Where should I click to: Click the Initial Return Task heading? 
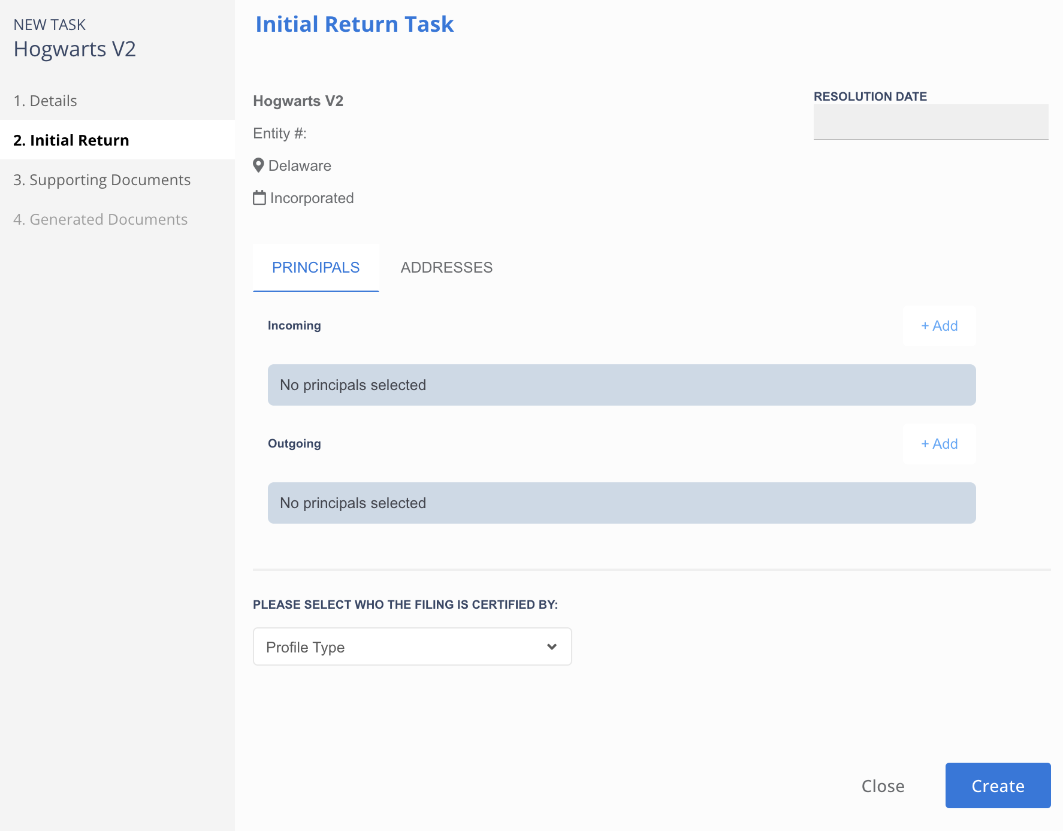(x=354, y=24)
